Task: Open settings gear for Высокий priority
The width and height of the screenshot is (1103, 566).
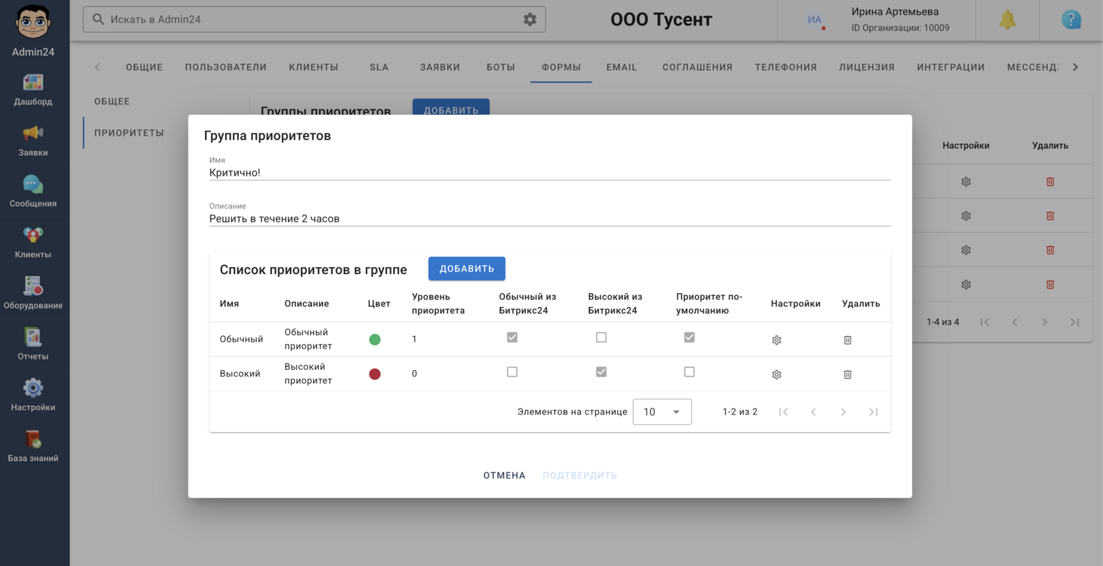Action: [x=777, y=374]
